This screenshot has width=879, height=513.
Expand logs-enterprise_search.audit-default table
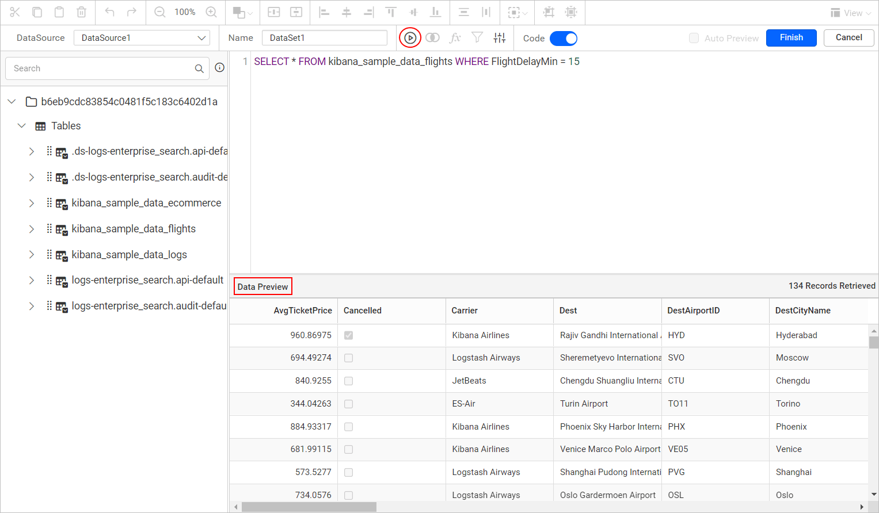click(x=32, y=306)
